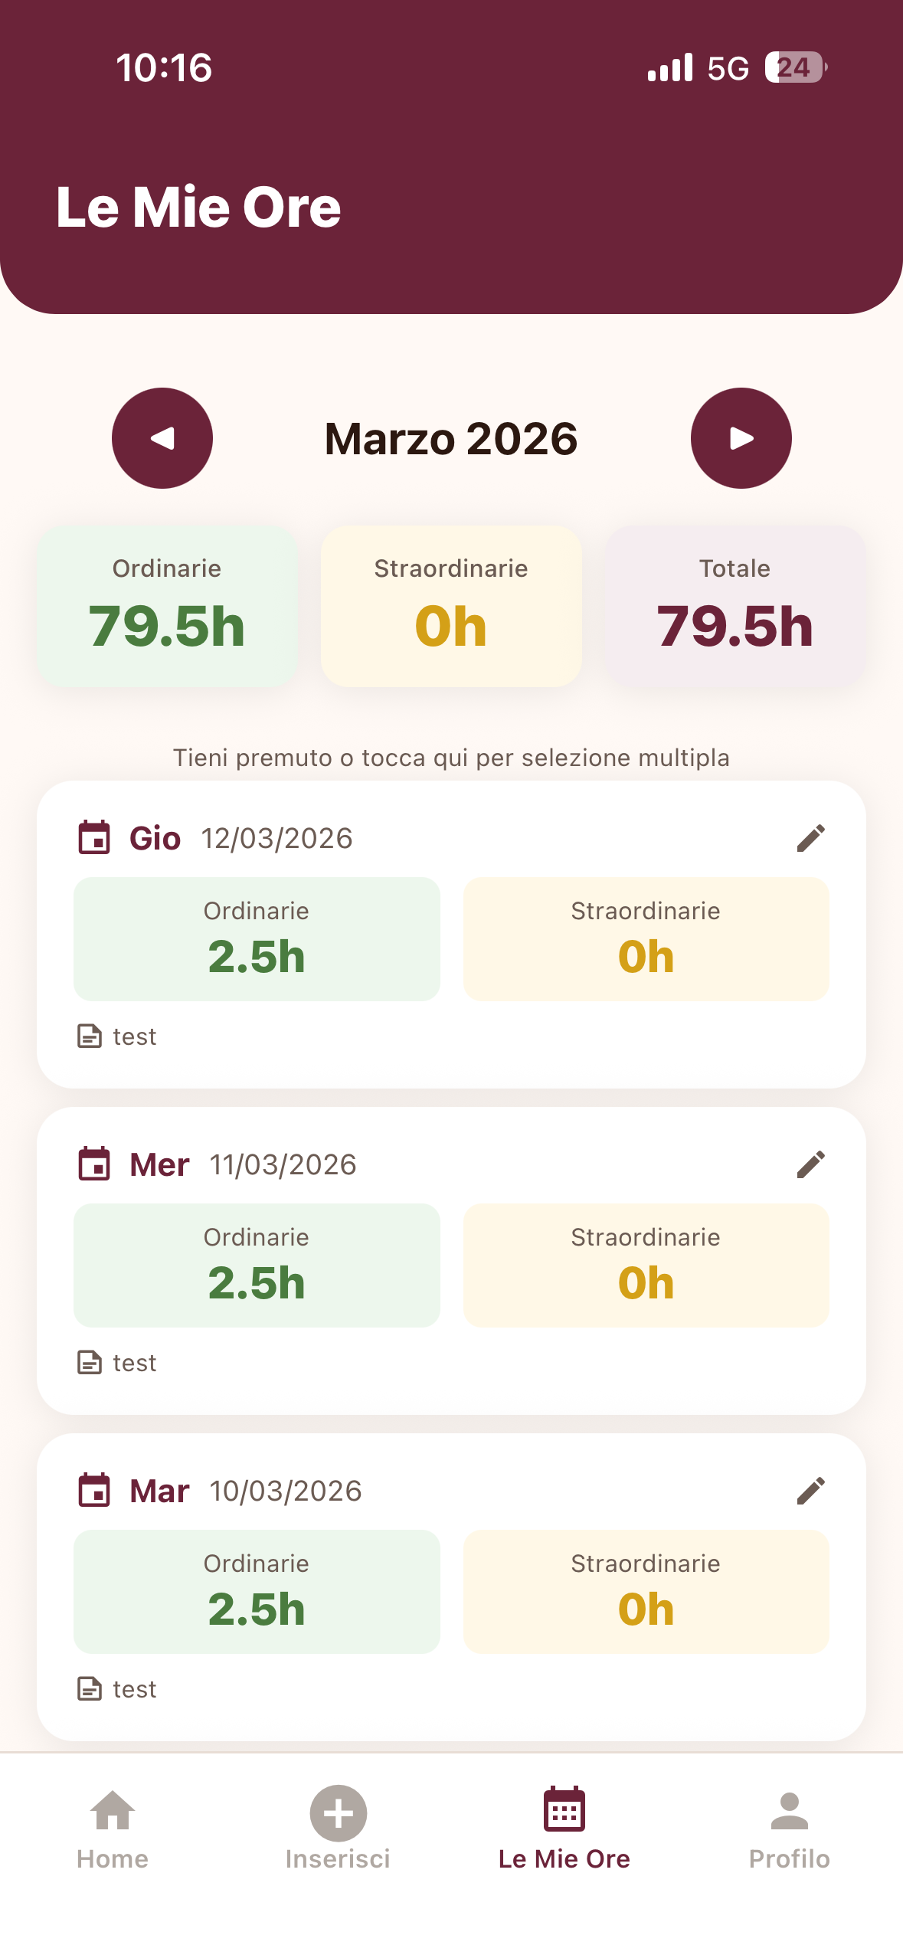
Task: Tap the calendar icon on Mer entry
Action: click(x=94, y=1164)
